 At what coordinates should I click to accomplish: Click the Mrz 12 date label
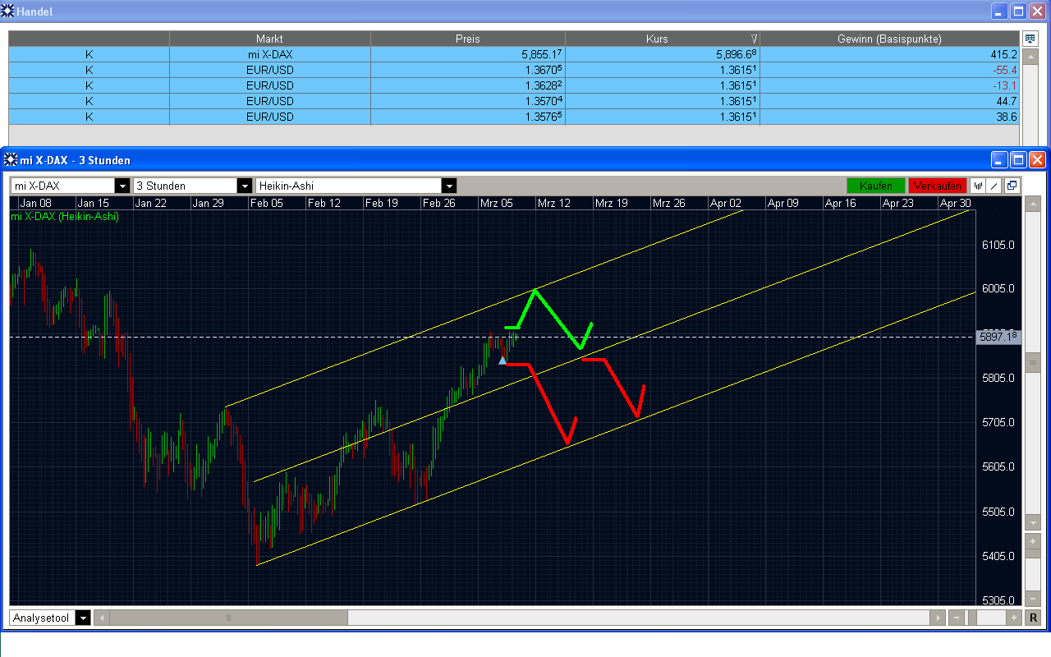pos(553,203)
